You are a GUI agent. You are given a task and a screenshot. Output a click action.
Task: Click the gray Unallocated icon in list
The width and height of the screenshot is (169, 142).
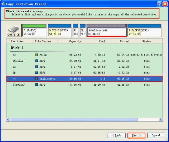pos(36,79)
